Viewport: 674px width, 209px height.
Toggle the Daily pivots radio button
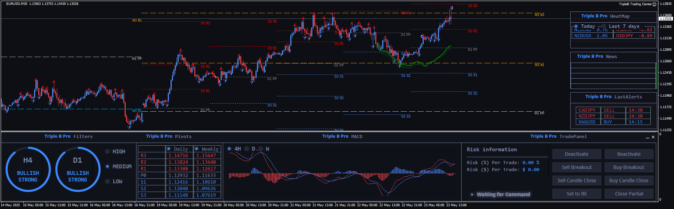(x=169, y=149)
